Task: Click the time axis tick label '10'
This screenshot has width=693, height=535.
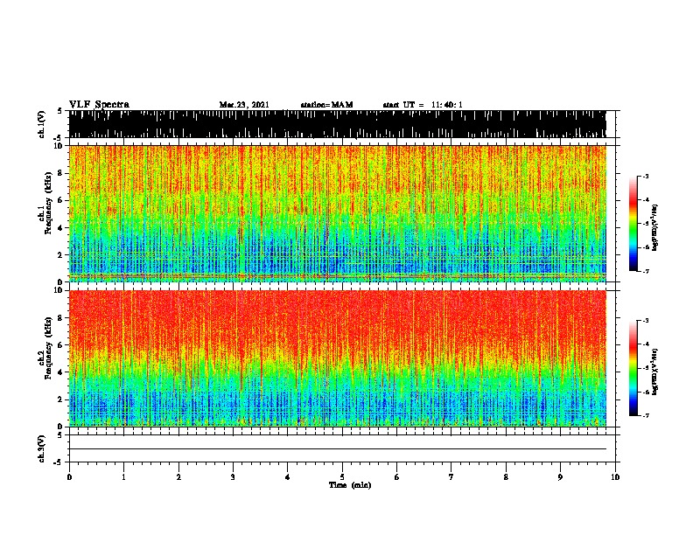Action: (x=615, y=476)
